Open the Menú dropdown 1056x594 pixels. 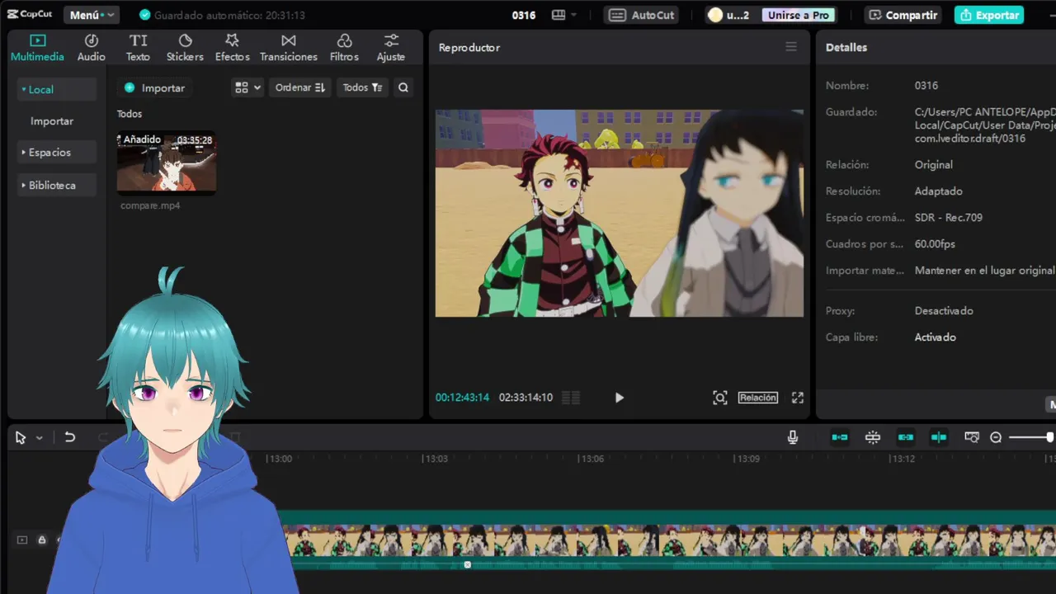(x=92, y=15)
